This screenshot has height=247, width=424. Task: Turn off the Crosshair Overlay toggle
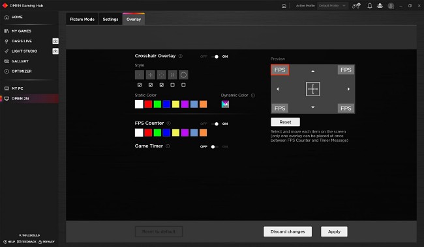(x=215, y=57)
